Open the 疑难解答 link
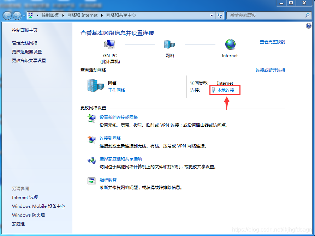This screenshot has height=236, width=315. pyautogui.click(x=108, y=180)
